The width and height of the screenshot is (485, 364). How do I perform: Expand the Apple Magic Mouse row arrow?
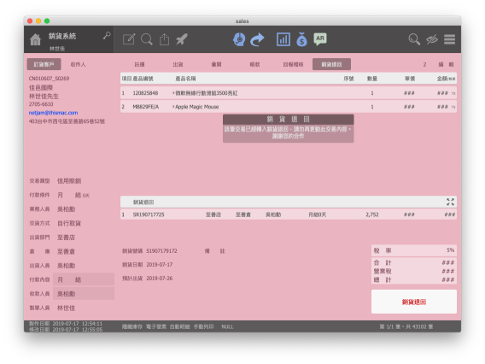click(173, 107)
